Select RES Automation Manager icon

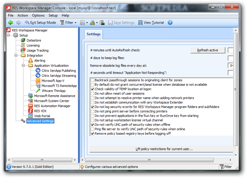tap(31, 106)
